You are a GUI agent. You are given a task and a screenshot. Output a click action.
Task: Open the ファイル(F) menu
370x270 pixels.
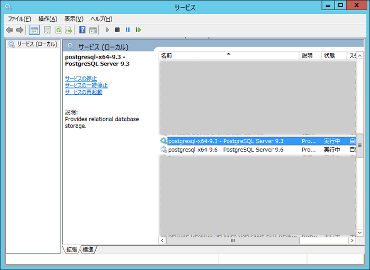click(19, 18)
